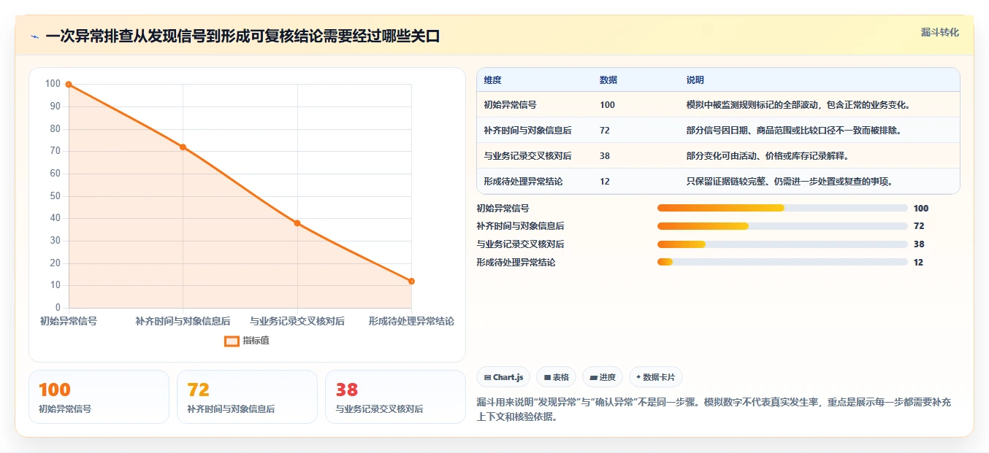Click description starting 只保留证据链较完整
Image resolution: width=989 pixels, height=453 pixels.
click(790, 182)
